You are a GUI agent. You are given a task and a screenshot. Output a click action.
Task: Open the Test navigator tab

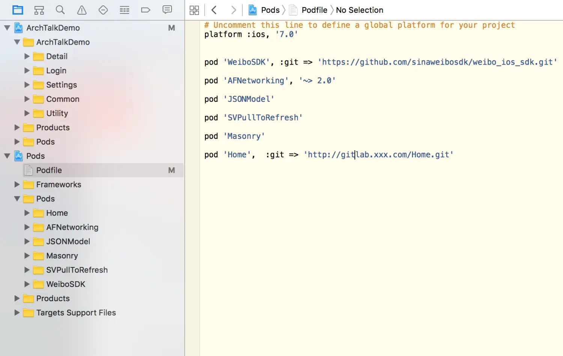[x=103, y=10]
